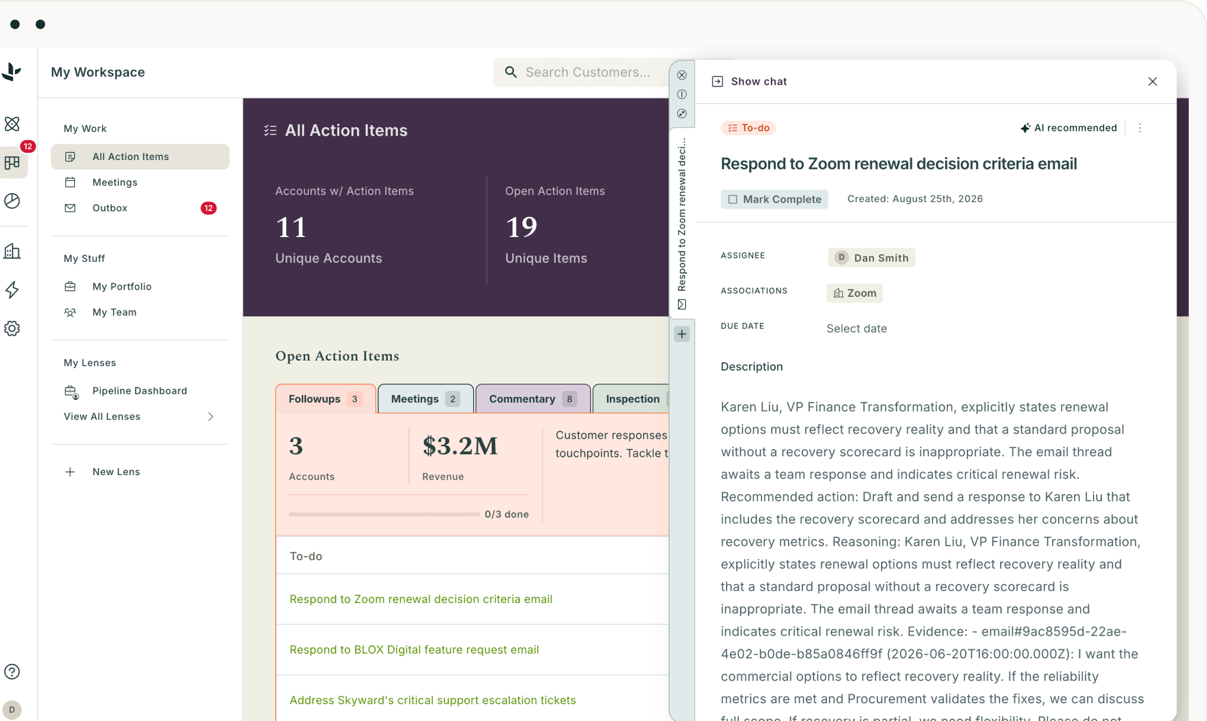Switch to the Followups tab

(325, 399)
